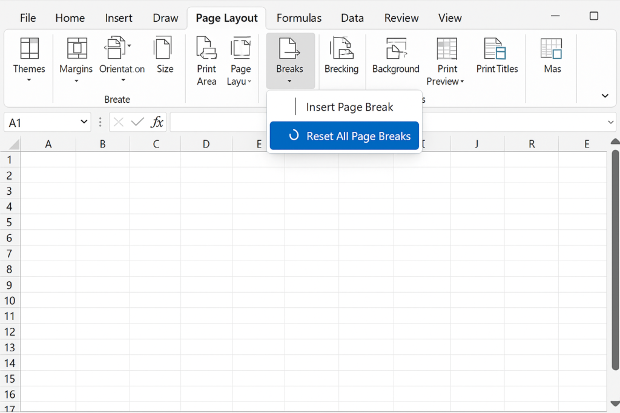Image resolution: width=620 pixels, height=413 pixels.
Task: Select row 10 header
Action: (x=10, y=301)
